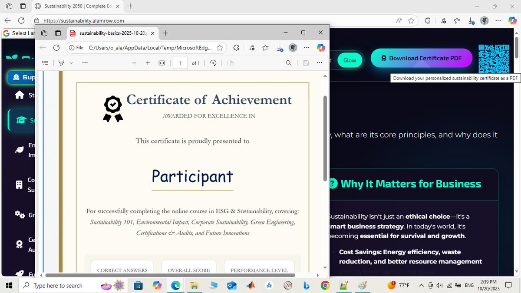Toggle fit to width in PDF toolbar
This screenshot has height=293, width=521.
coord(162,63)
